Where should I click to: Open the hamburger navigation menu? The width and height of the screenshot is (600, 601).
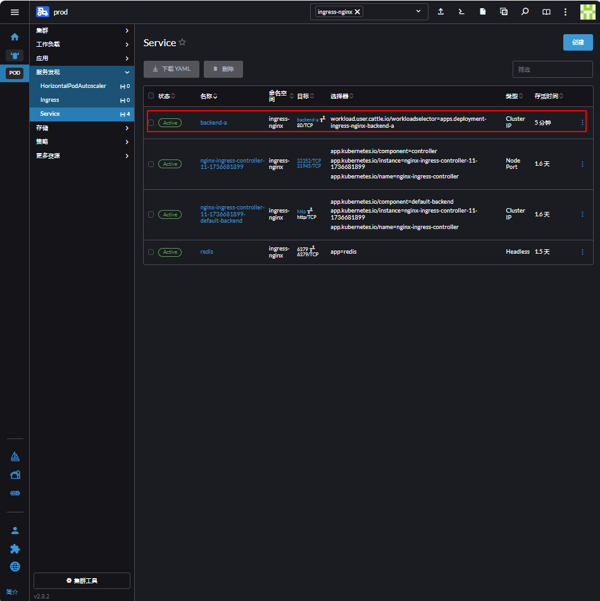15,12
